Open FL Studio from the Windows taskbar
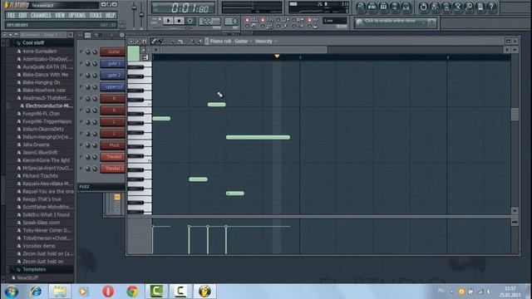Viewport: 532px width, 299px height. pos(204,292)
